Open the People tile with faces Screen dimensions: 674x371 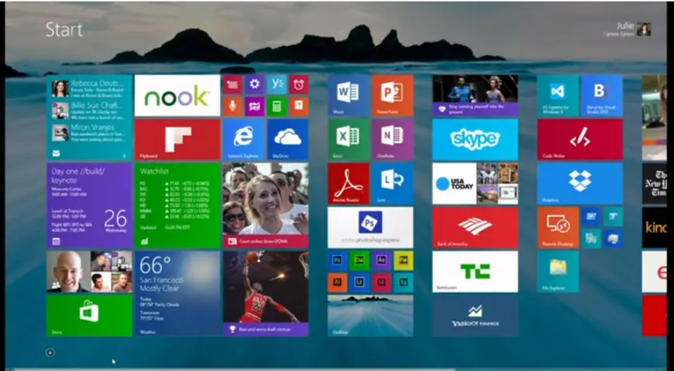click(90, 272)
